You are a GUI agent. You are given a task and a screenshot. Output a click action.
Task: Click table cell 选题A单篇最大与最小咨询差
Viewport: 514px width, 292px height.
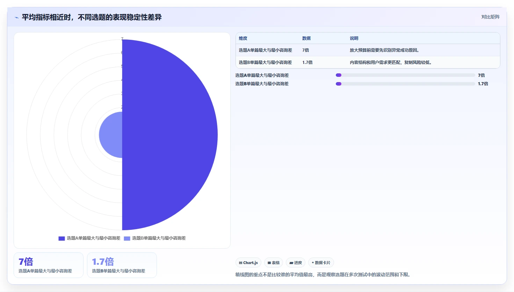265,50
